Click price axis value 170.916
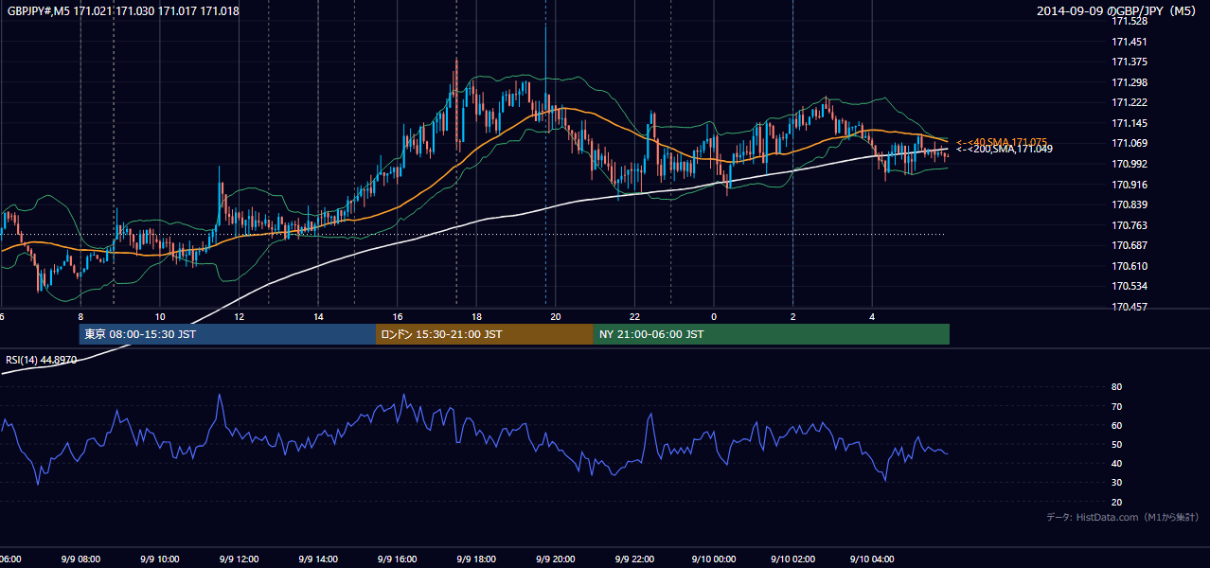Viewport: 1210px width, 568px height. tap(1130, 185)
